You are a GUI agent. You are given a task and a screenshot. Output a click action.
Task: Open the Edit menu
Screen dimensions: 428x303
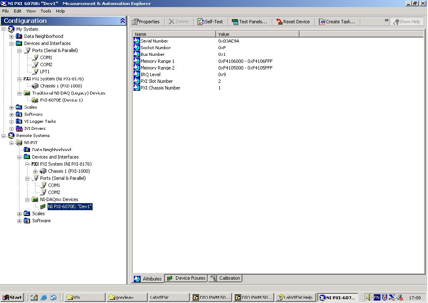[x=18, y=11]
